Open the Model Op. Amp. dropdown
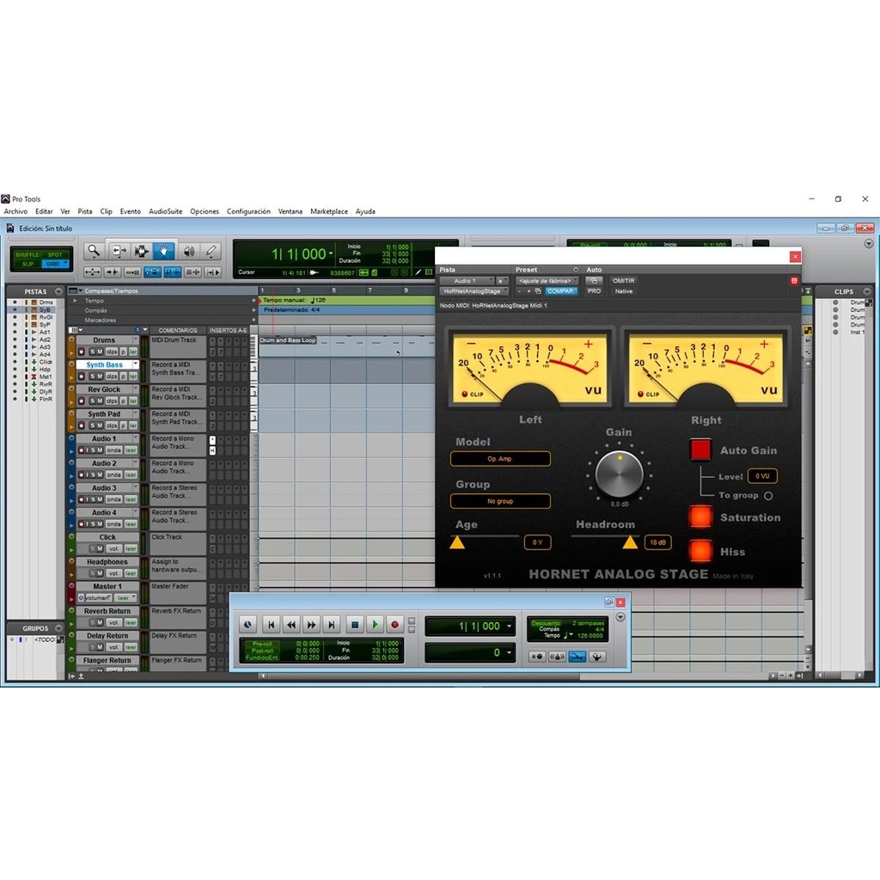 (500, 459)
